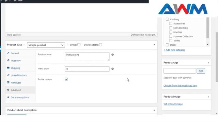Click the Add tag button

coord(201,71)
